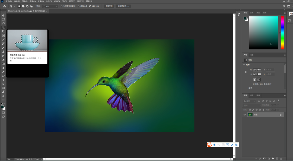Select the Crop tool
This screenshot has width=293, height=161.
click(3, 32)
